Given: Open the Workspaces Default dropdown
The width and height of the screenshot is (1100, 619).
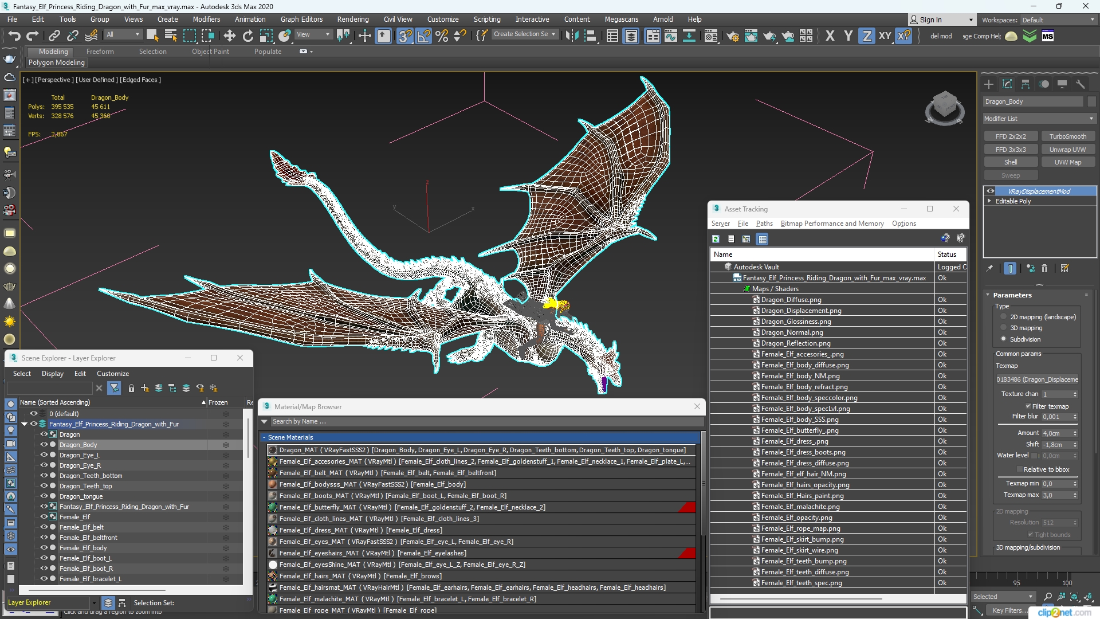Looking at the screenshot, I should tap(1058, 20).
